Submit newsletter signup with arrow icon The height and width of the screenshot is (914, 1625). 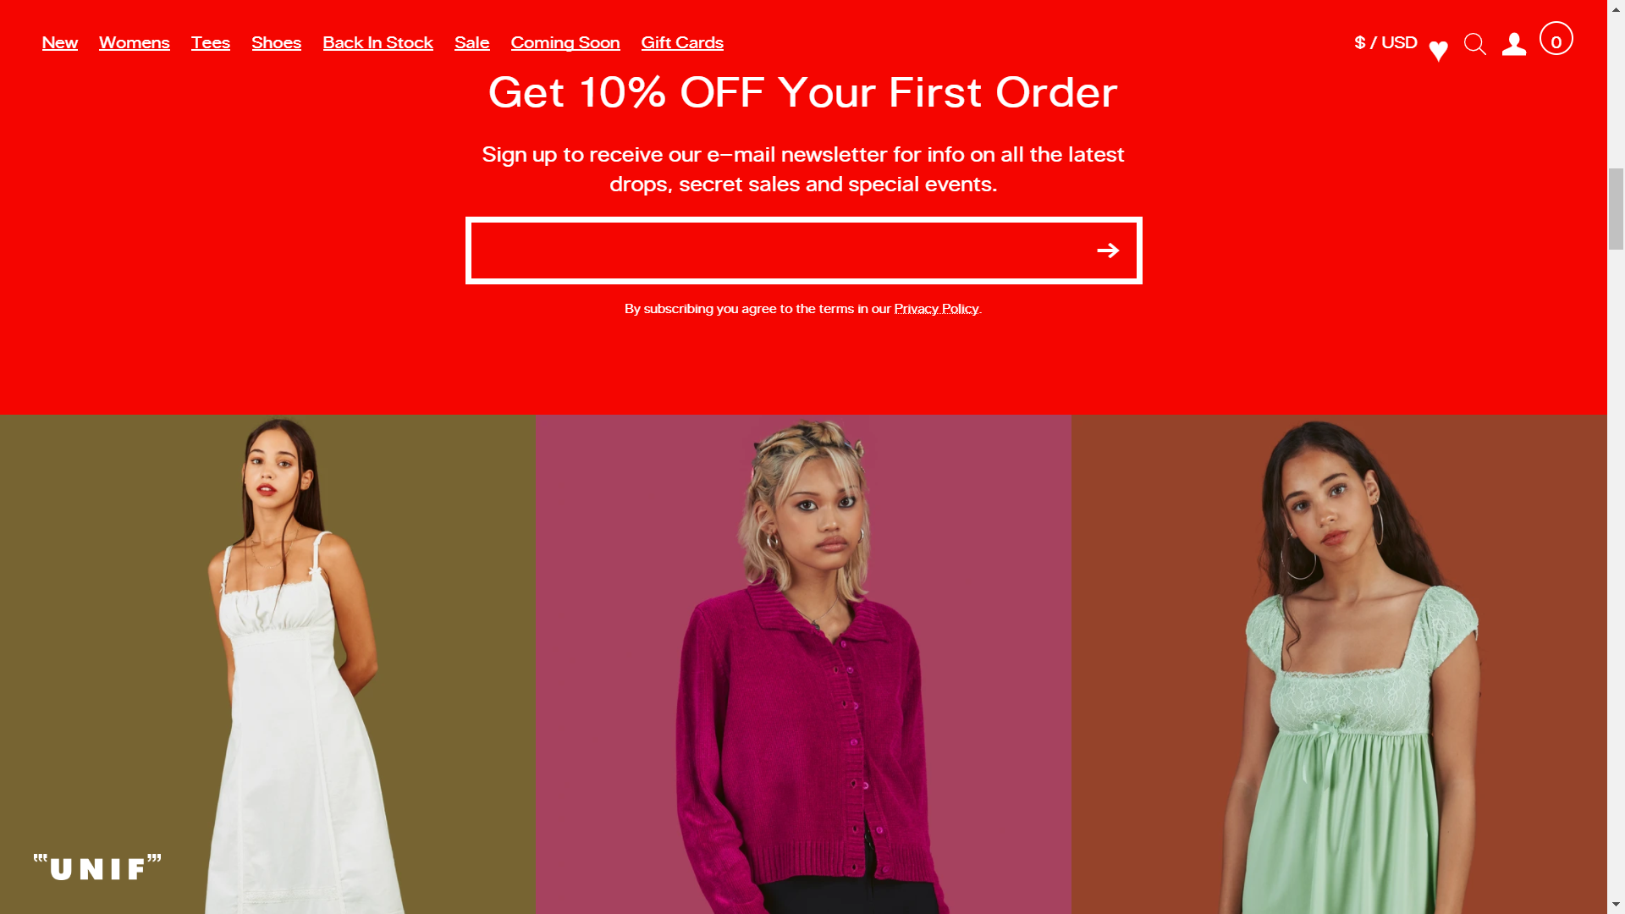tap(1108, 251)
